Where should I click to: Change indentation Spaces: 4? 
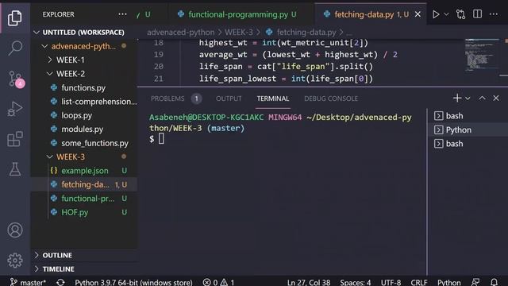(x=355, y=282)
